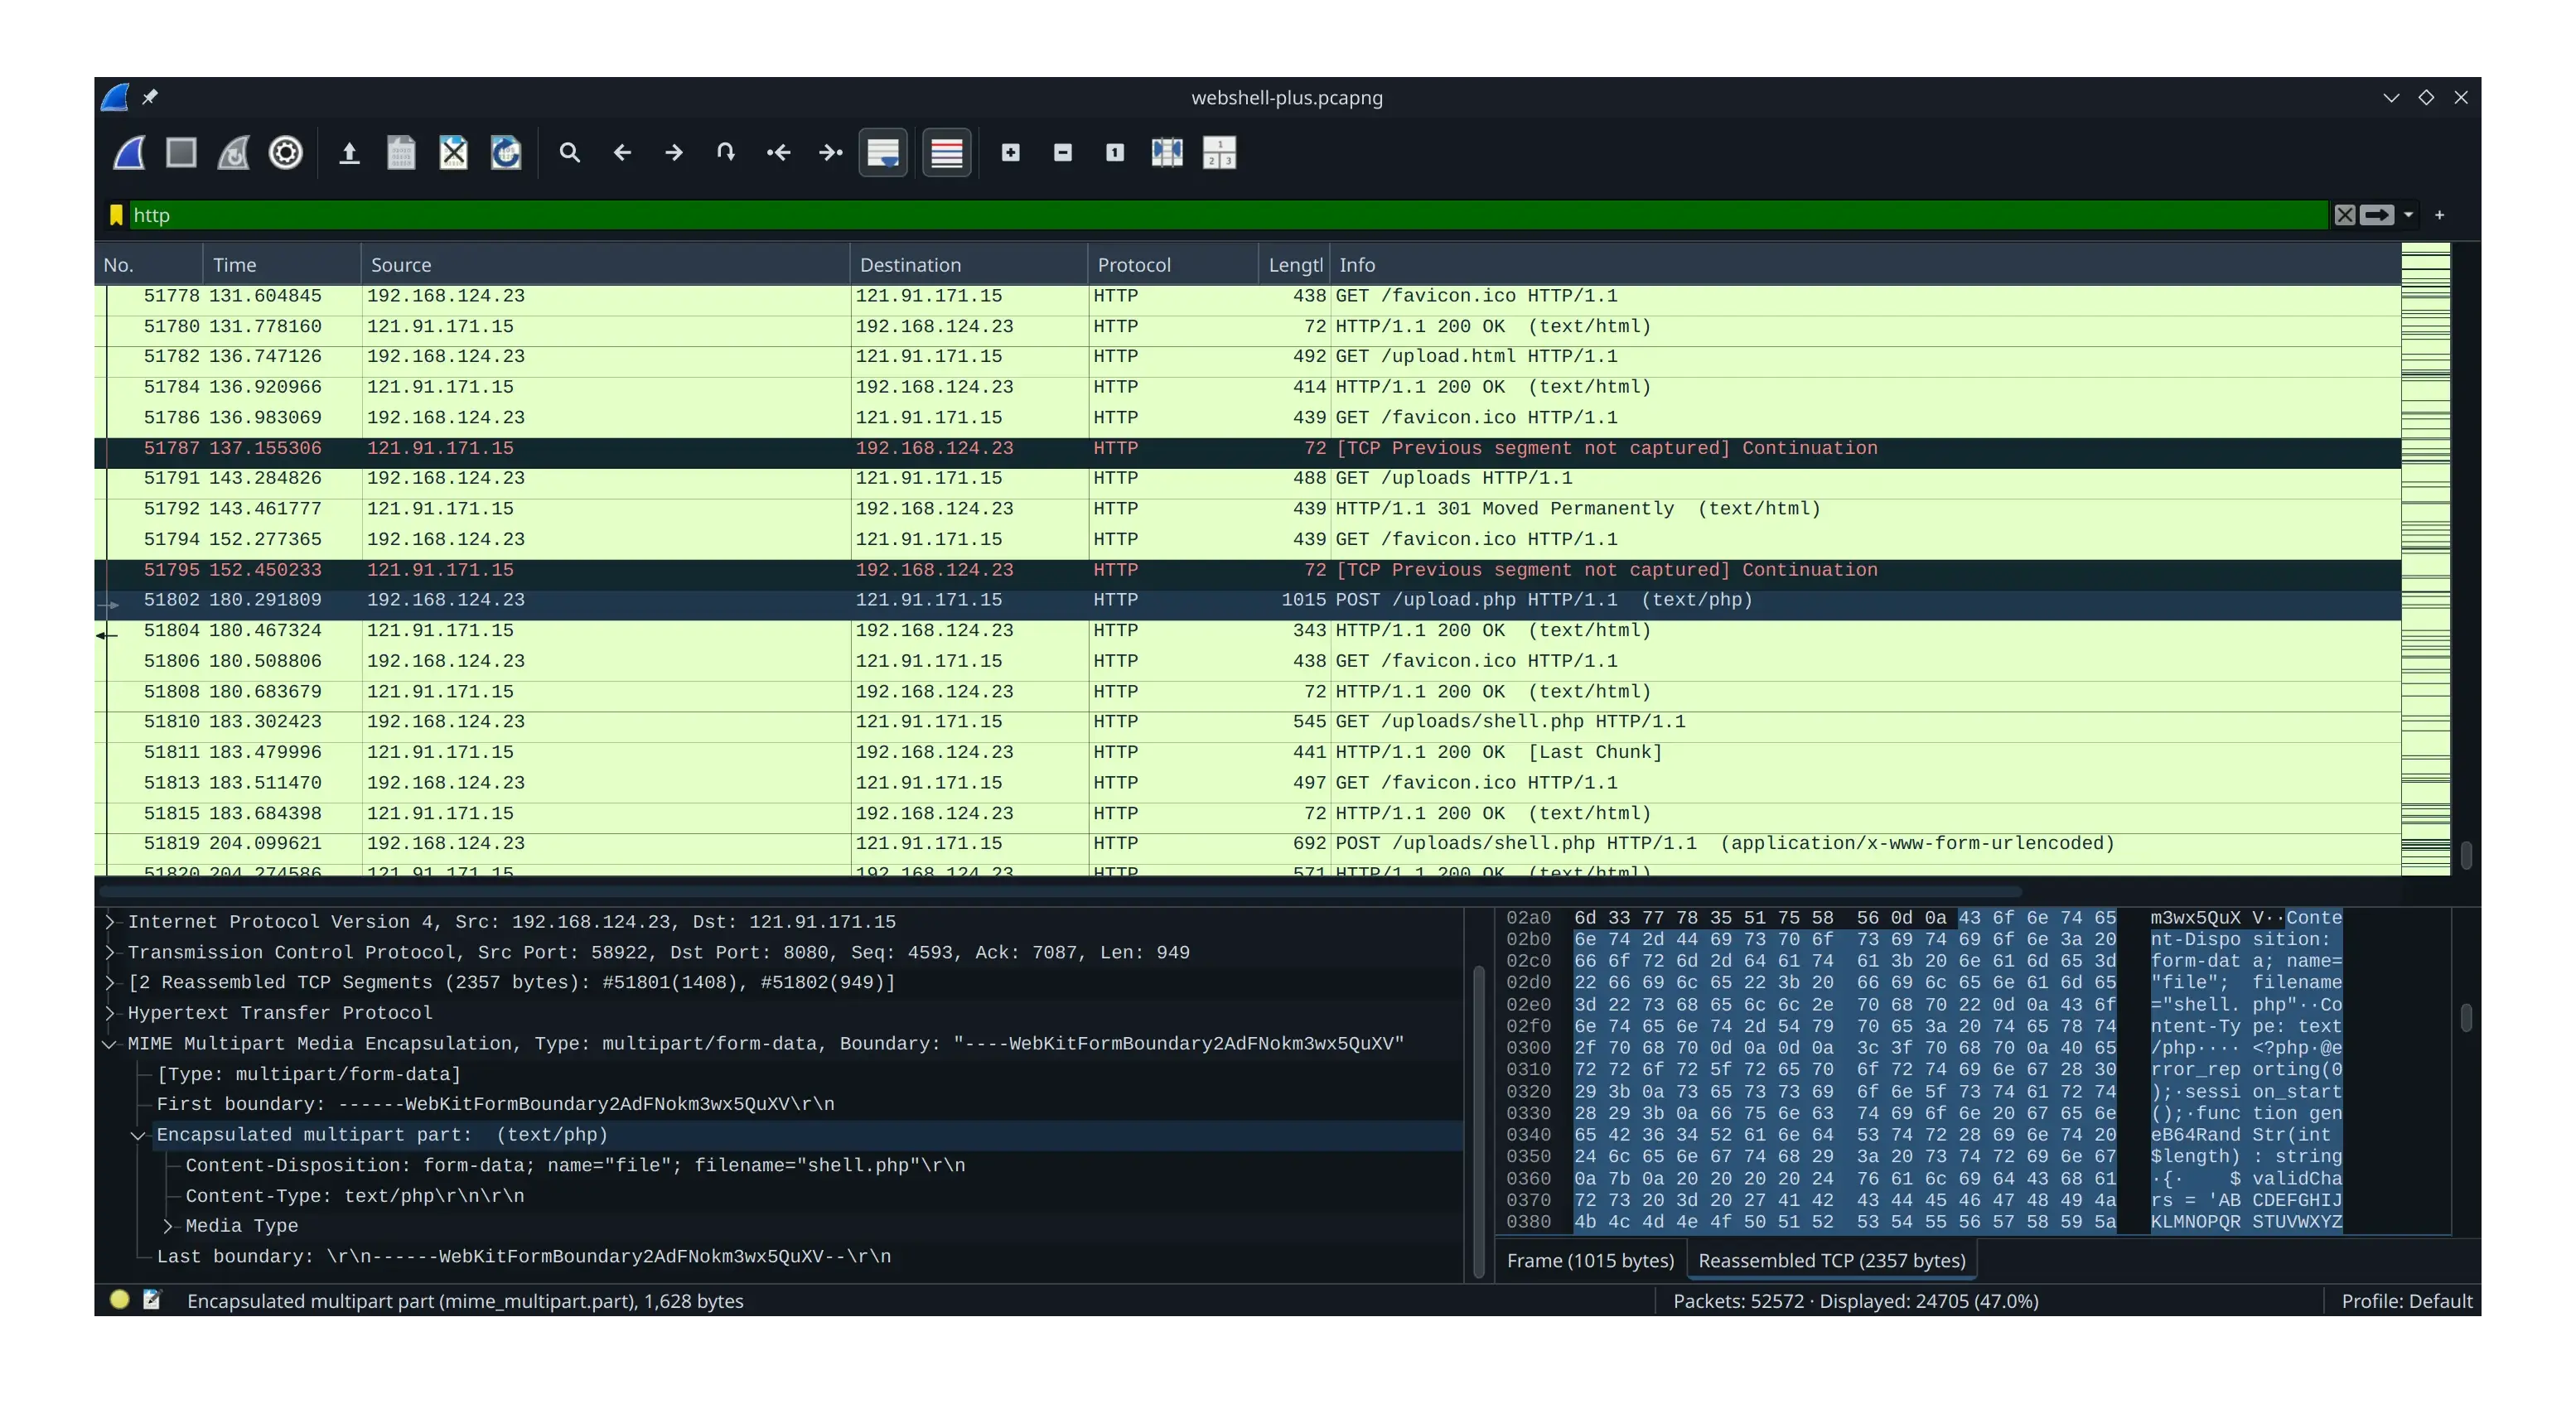Viewport: 2576px width, 1428px height.
Task: Click the start capture shark fin icon
Action: coord(129,153)
